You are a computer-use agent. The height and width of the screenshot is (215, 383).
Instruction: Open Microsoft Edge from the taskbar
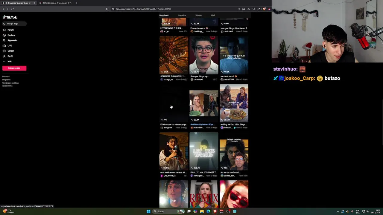[208, 211]
